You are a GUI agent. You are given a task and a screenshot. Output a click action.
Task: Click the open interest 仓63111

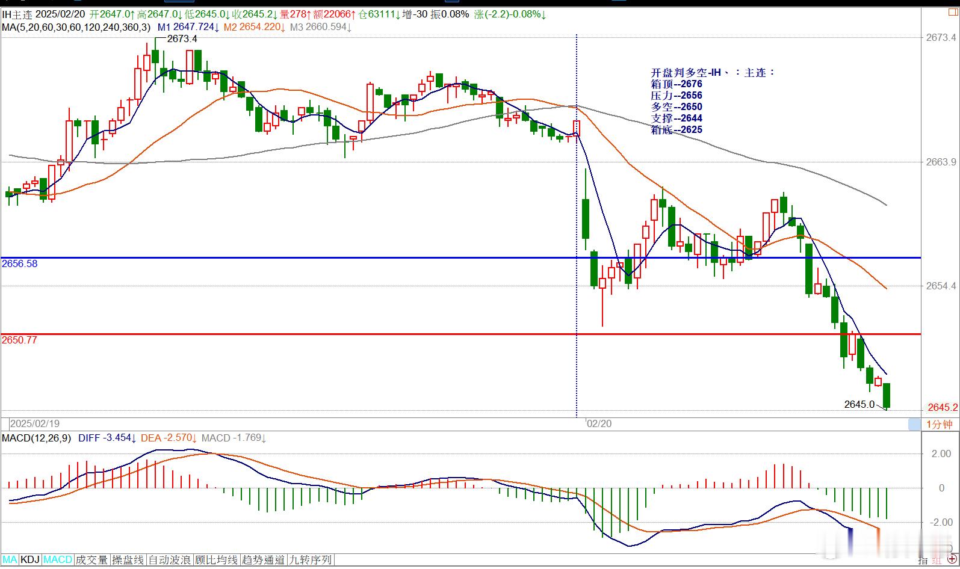(380, 14)
